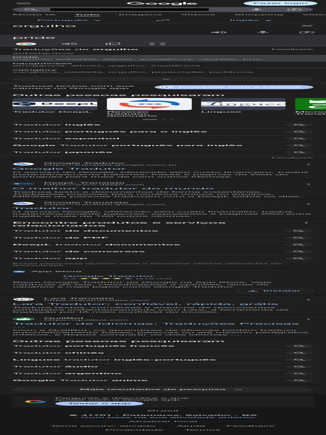This screenshot has height=435, width=326.
Task: Copy the translation pride
Action: coord(113,44)
